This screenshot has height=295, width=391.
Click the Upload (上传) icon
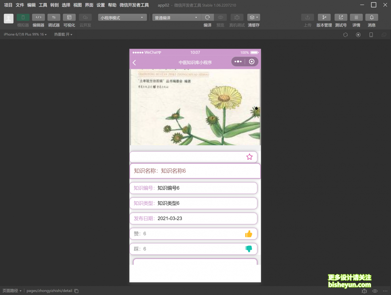click(x=307, y=17)
